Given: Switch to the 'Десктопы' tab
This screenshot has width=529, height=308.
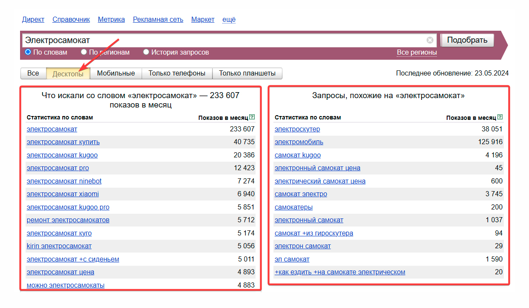Looking at the screenshot, I should click(68, 73).
